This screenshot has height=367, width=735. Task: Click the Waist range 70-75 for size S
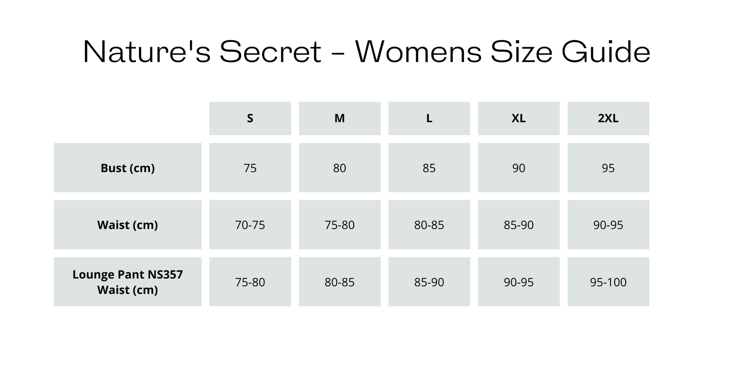point(250,225)
